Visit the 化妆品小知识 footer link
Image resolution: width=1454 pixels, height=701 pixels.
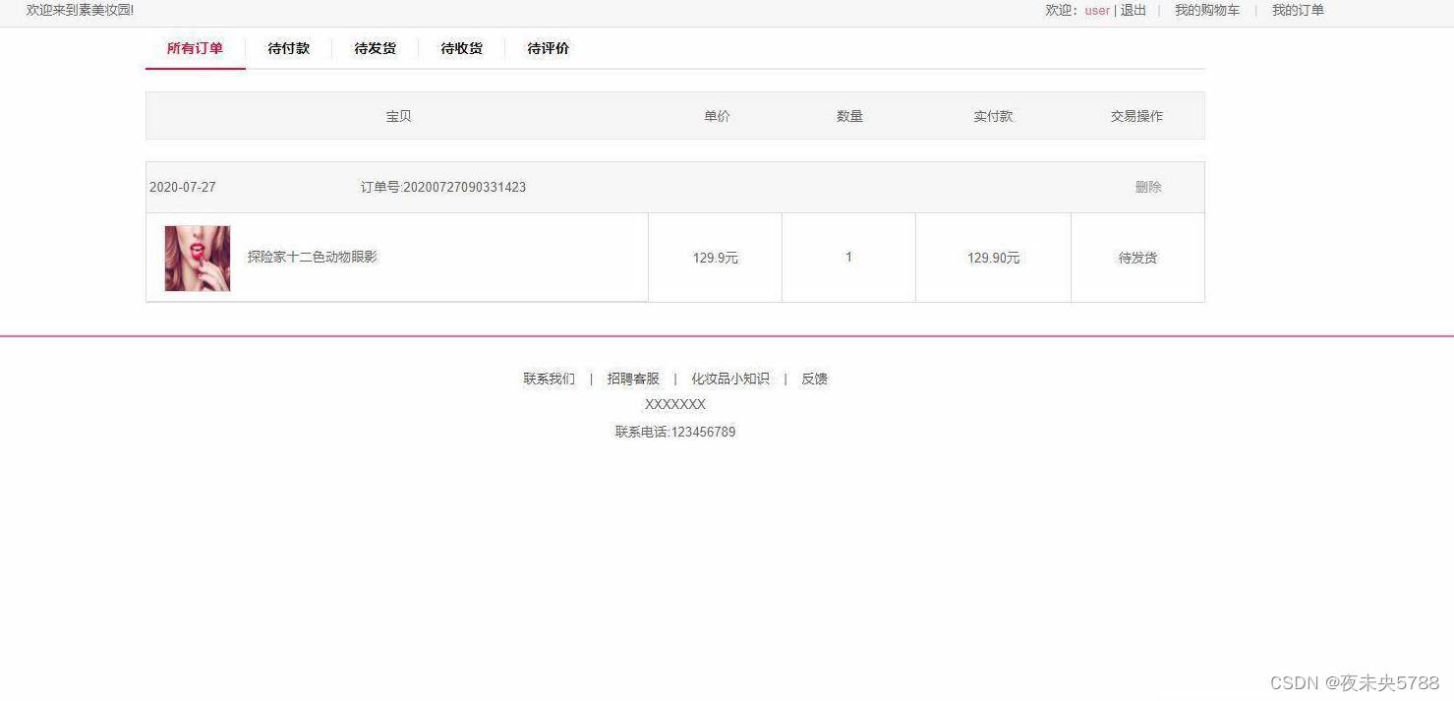(729, 379)
